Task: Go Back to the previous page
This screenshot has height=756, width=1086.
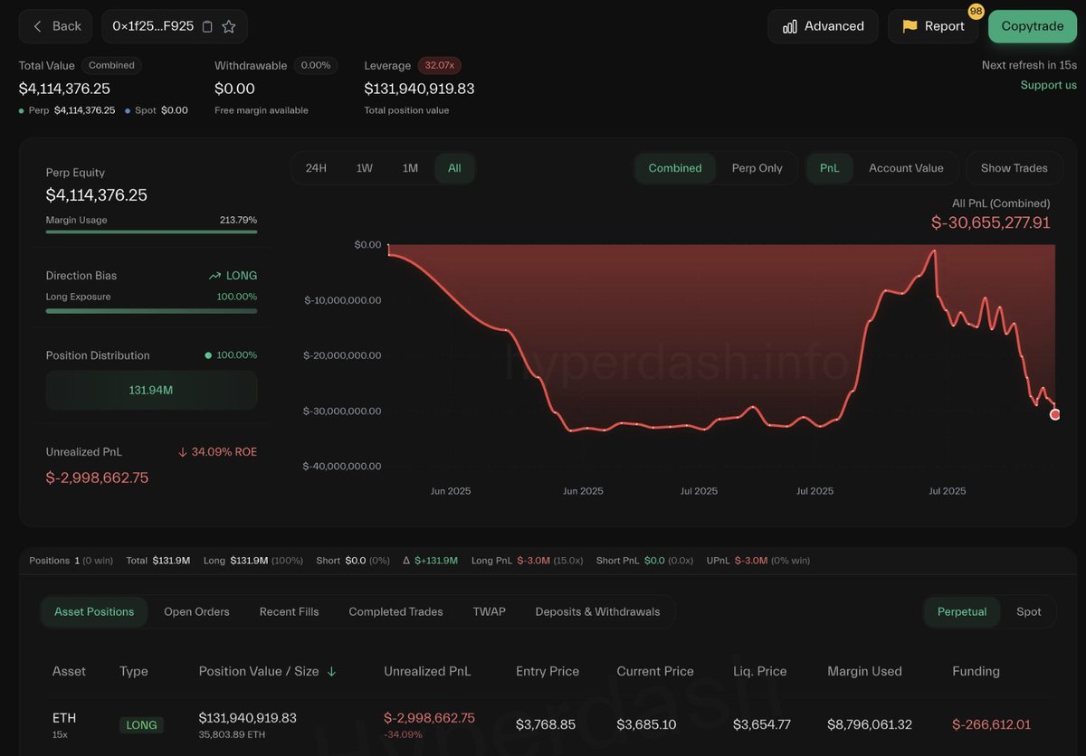Action: (x=55, y=26)
